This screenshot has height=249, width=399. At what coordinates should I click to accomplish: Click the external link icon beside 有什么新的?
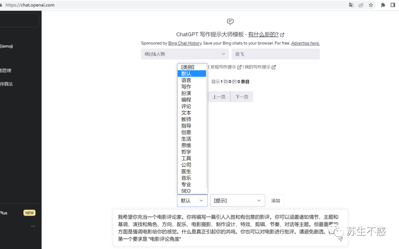[282, 34]
